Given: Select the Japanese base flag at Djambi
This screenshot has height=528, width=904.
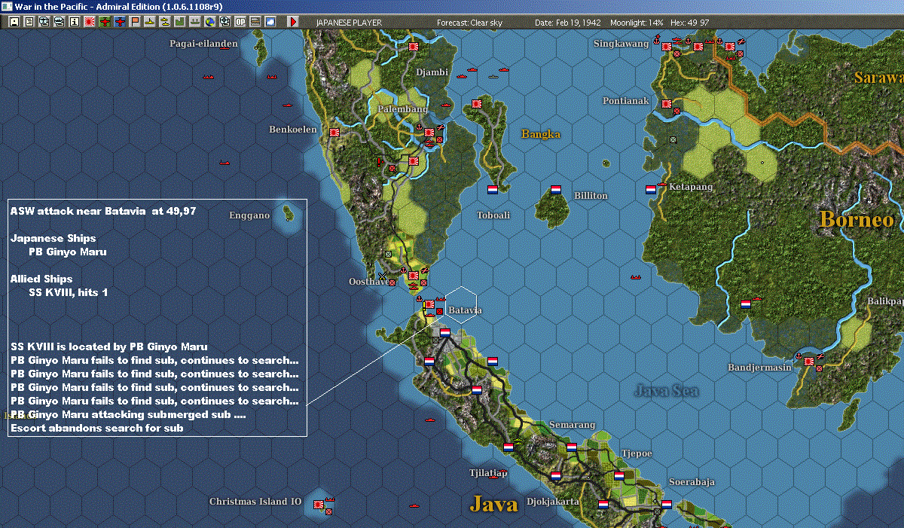Looking at the screenshot, I should (x=413, y=46).
